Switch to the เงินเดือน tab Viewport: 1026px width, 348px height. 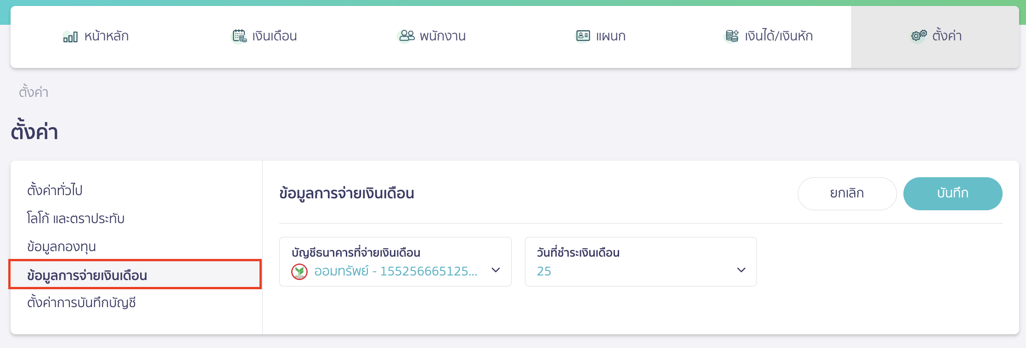coord(264,36)
